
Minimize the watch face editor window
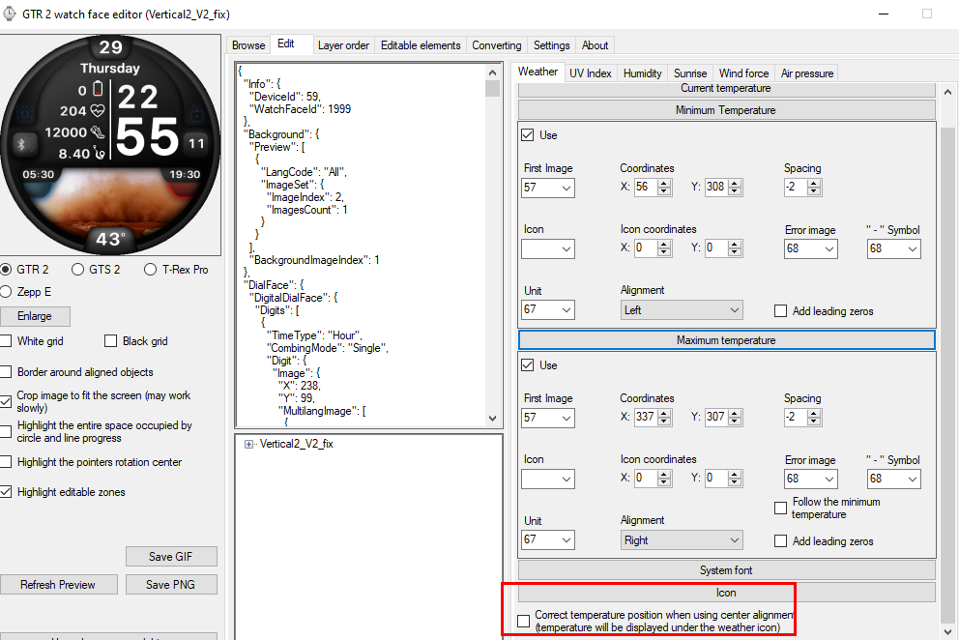point(884,14)
